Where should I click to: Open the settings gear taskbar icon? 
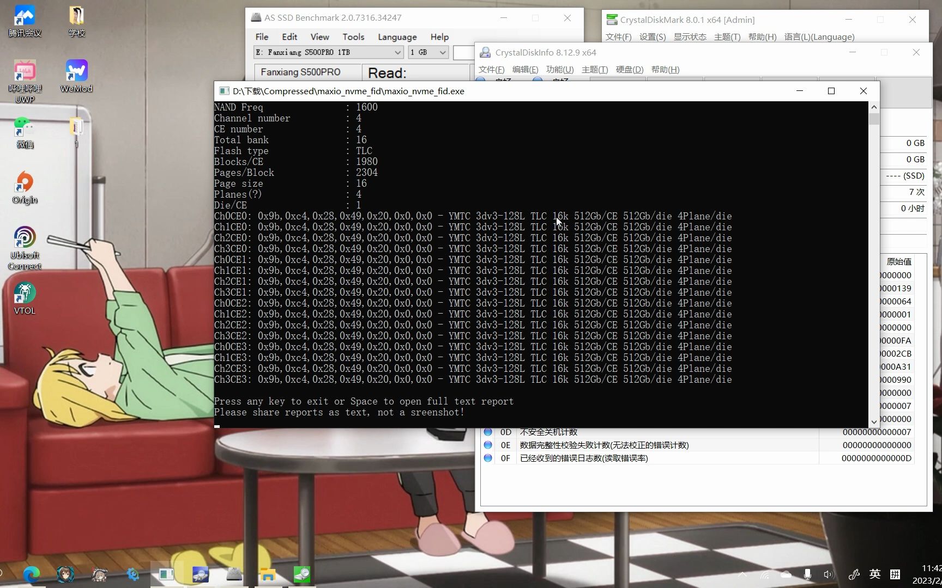coord(132,574)
